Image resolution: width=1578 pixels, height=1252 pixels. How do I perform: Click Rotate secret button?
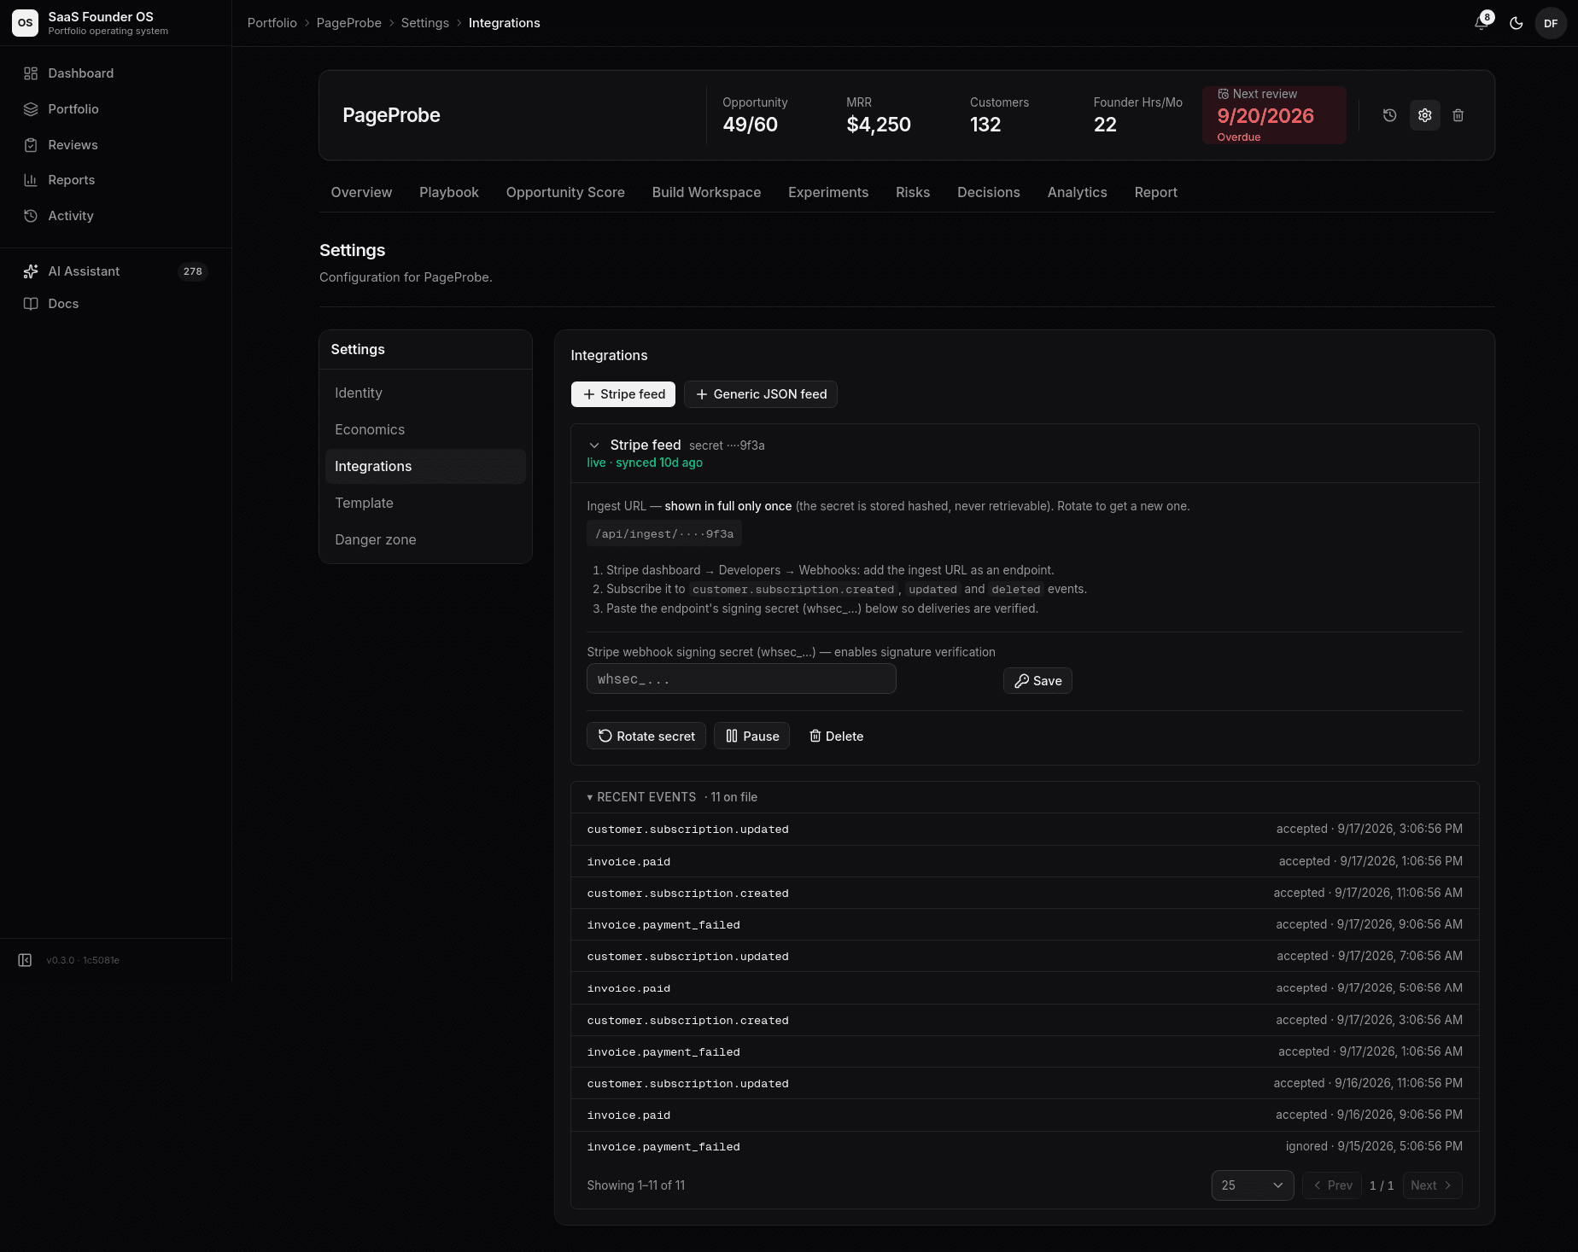coord(646,737)
